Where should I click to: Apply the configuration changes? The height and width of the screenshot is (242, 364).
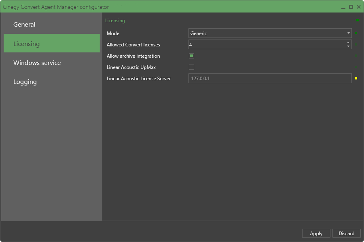pyautogui.click(x=316, y=233)
